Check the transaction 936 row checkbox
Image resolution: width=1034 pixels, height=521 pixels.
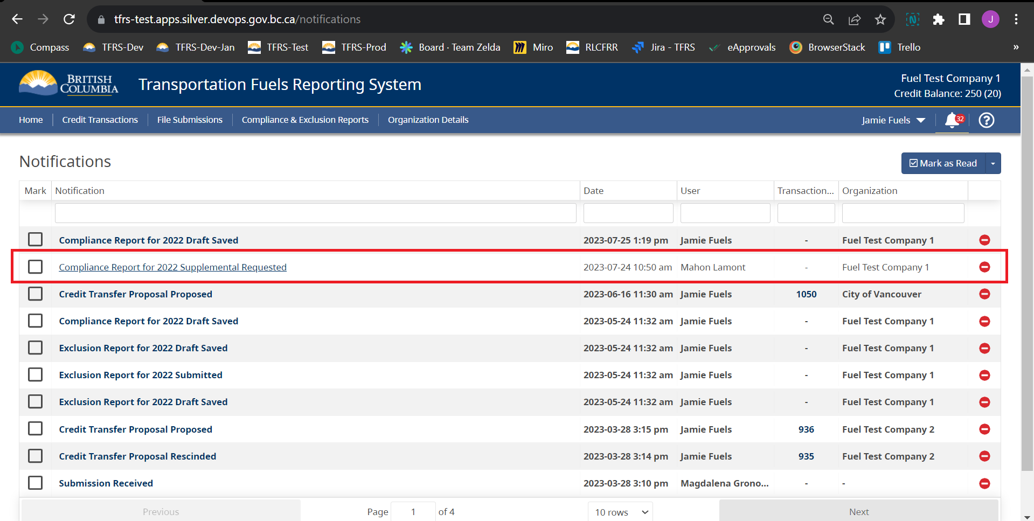(x=36, y=428)
